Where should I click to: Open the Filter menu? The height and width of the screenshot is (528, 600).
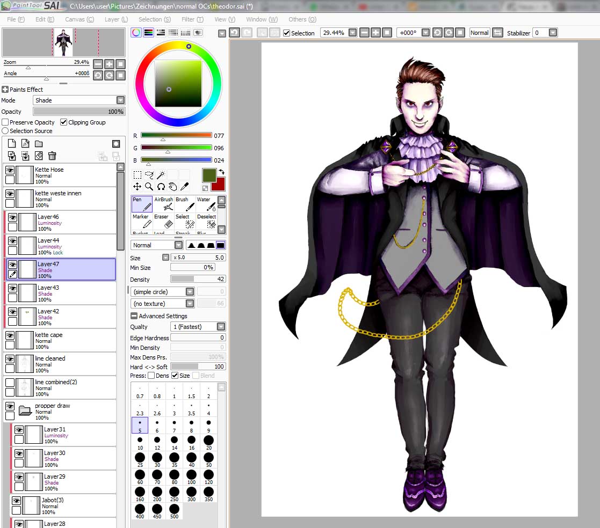tap(192, 19)
